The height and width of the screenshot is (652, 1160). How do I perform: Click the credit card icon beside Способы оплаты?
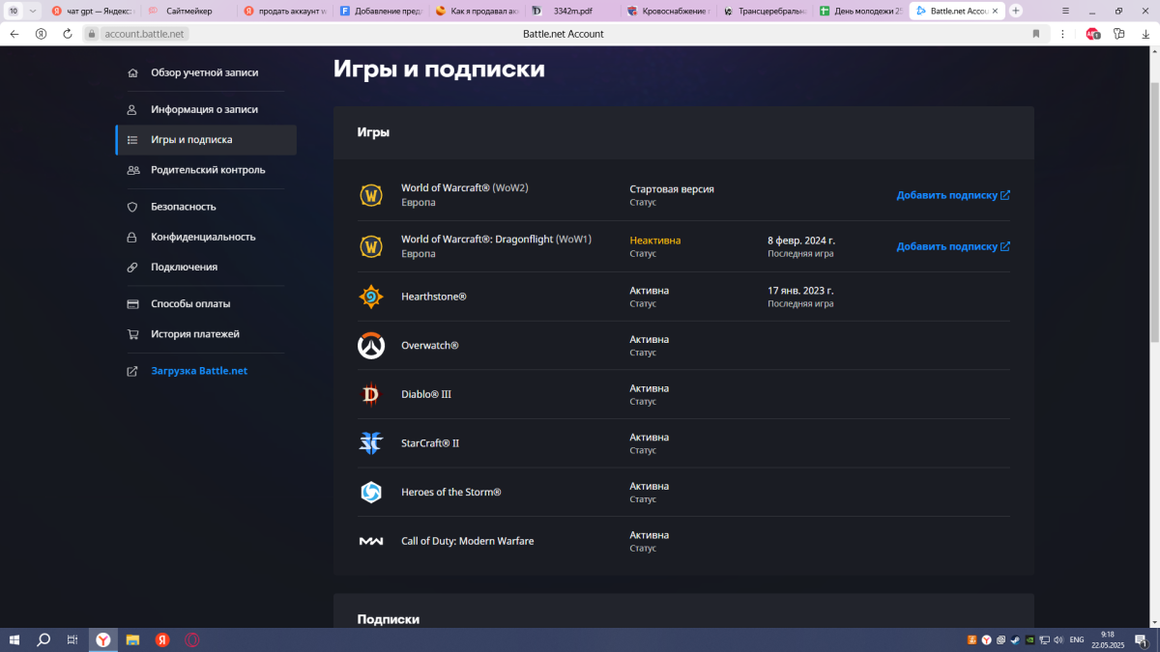coord(132,303)
